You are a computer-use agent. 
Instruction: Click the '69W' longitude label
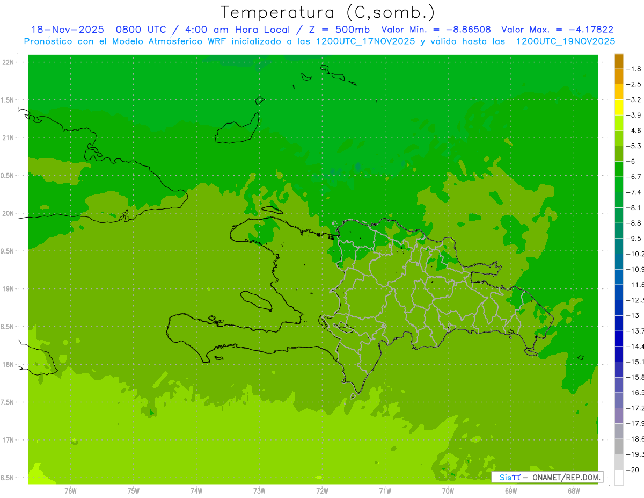pos(511,491)
